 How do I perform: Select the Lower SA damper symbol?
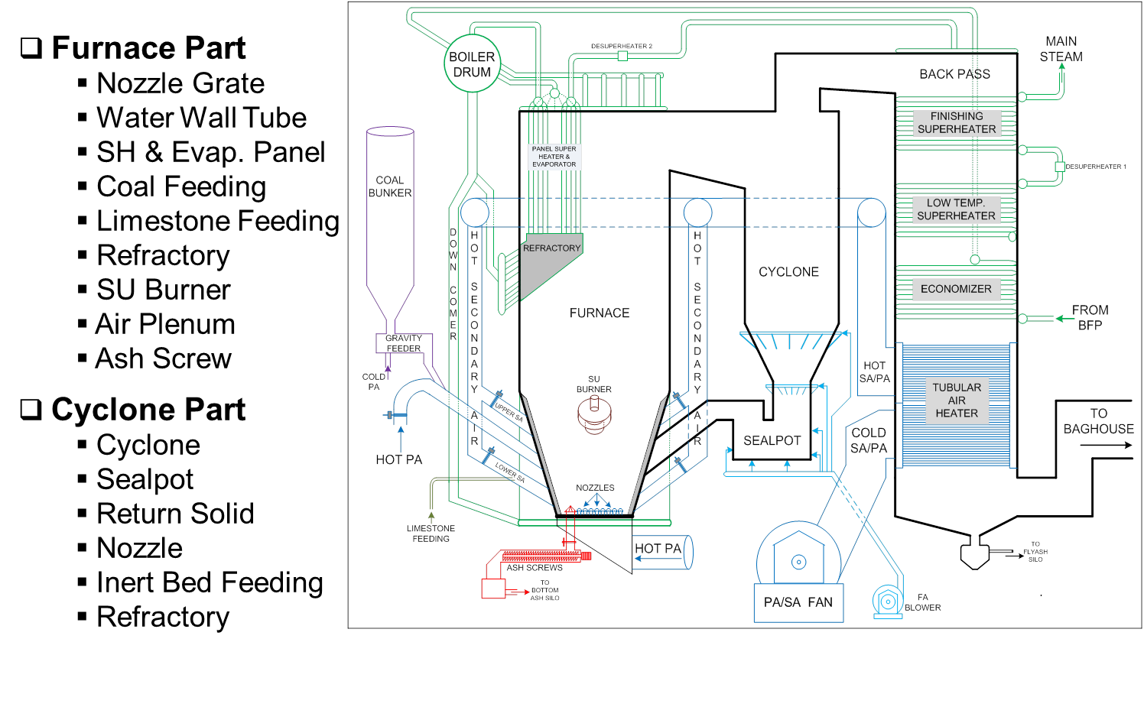coord(489,456)
